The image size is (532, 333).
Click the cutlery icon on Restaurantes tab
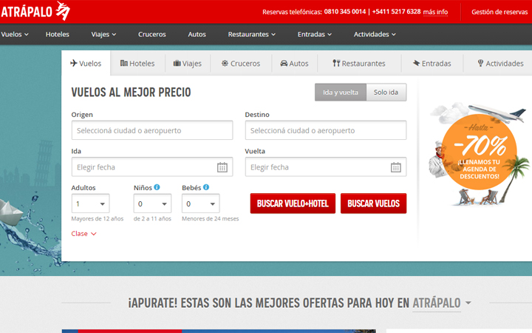point(336,63)
